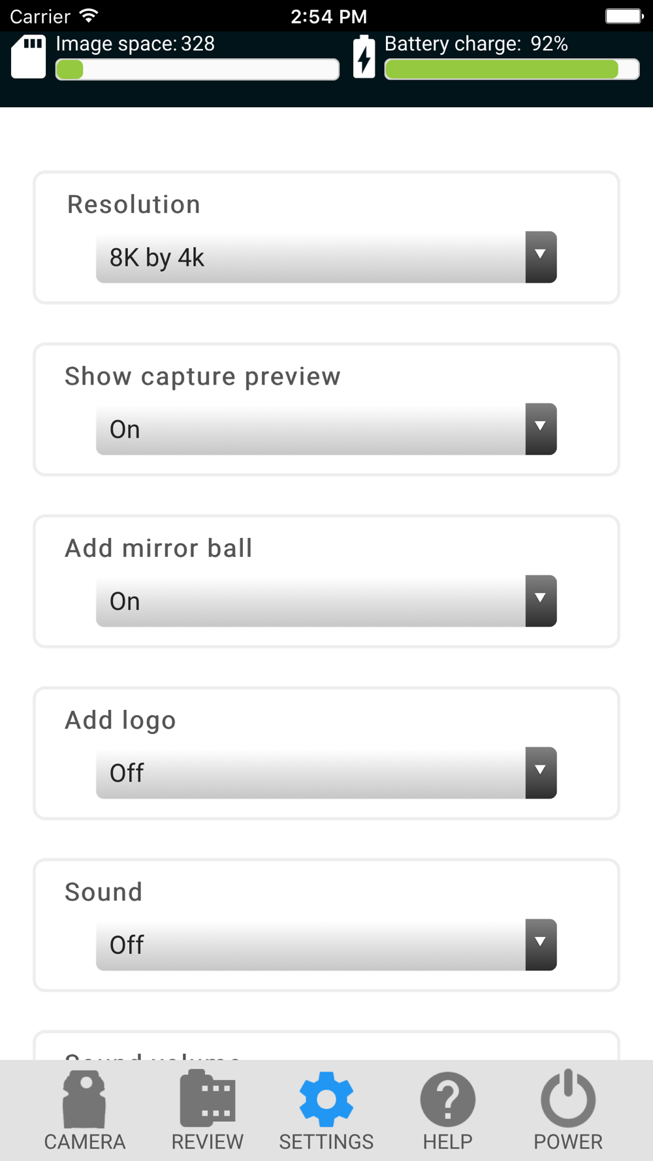Switch to the REVIEW tab label

click(208, 1142)
